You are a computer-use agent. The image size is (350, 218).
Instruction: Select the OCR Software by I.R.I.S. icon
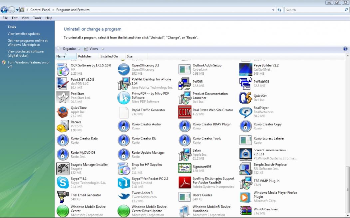pyautogui.click(x=63, y=69)
